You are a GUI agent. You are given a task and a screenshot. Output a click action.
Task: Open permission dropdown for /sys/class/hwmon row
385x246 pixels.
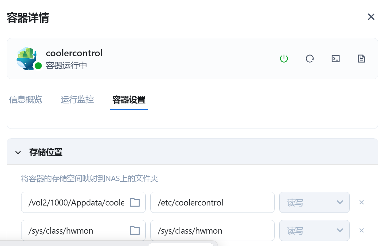coord(314,231)
